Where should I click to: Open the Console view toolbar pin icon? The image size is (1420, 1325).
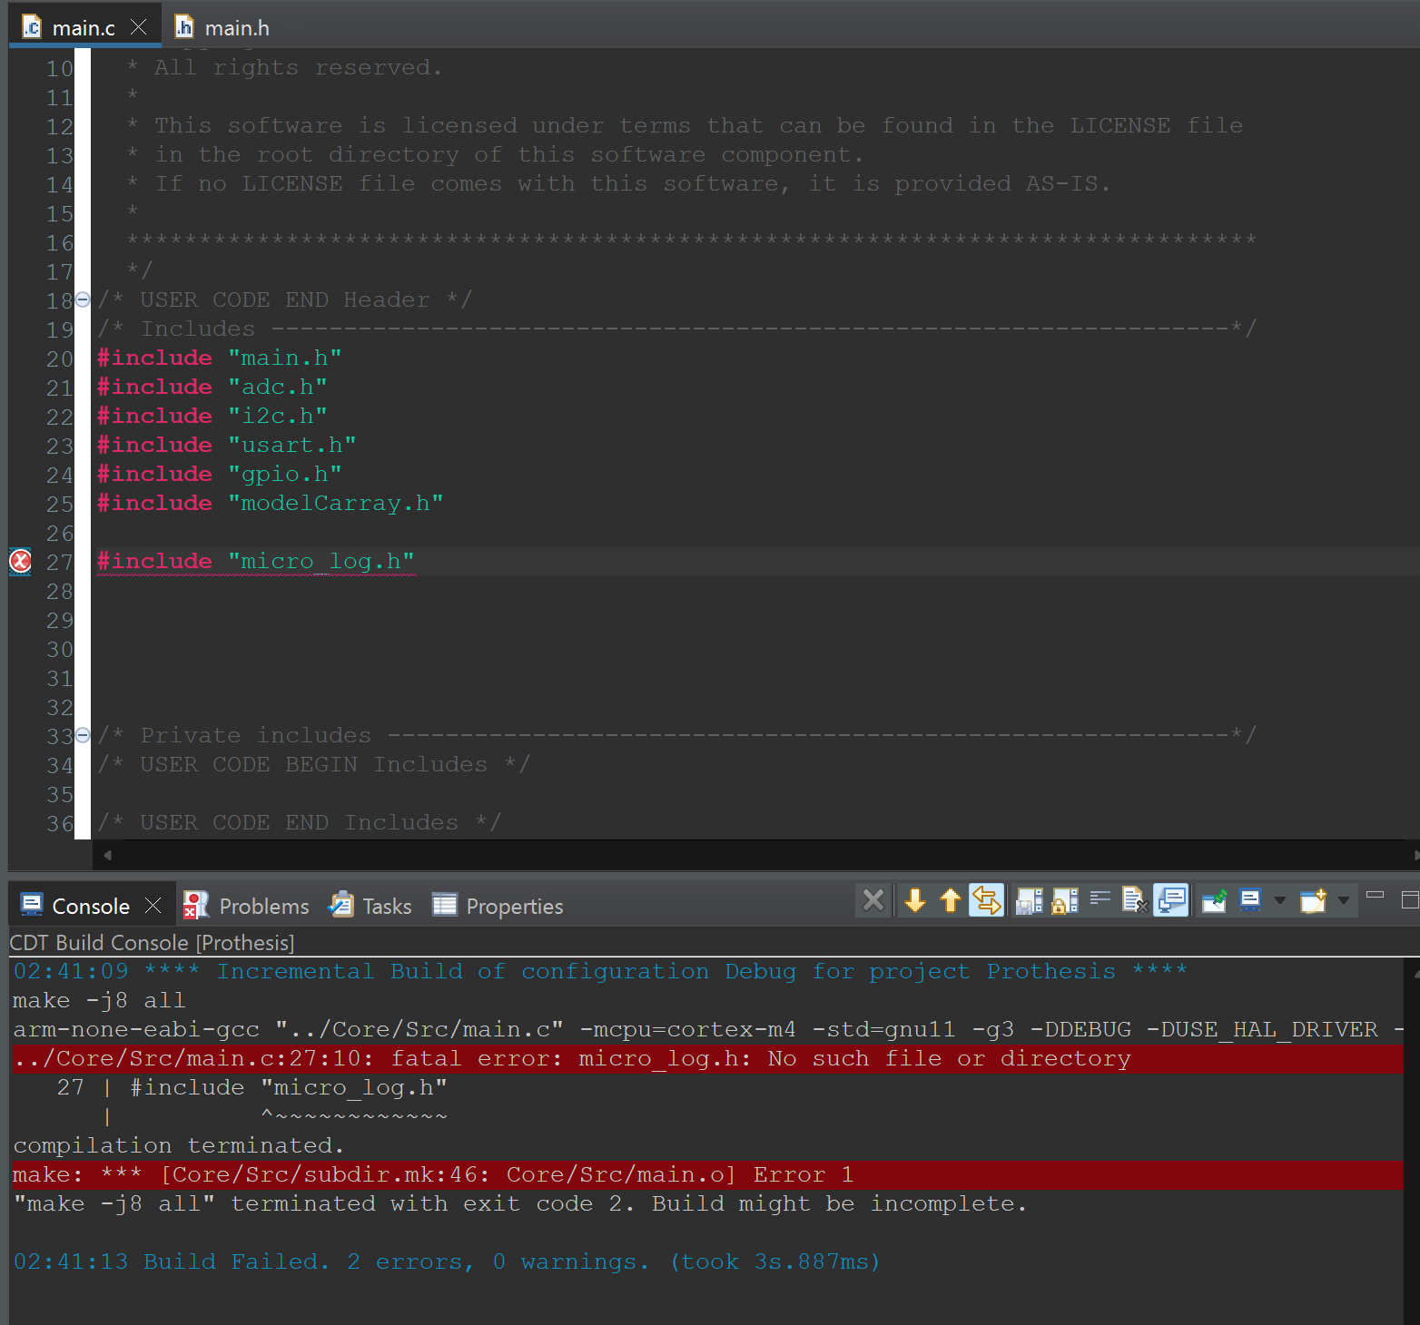[x=1214, y=900]
